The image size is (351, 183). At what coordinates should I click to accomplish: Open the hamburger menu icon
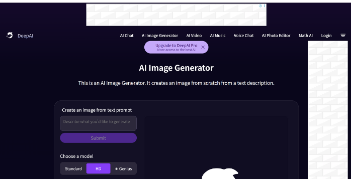point(343,36)
